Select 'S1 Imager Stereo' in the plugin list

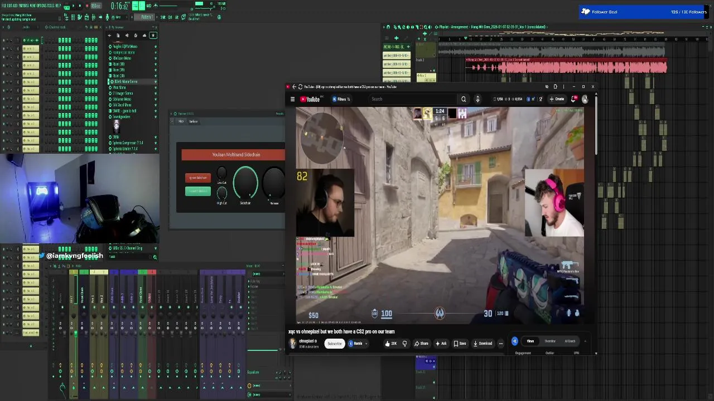point(123,93)
